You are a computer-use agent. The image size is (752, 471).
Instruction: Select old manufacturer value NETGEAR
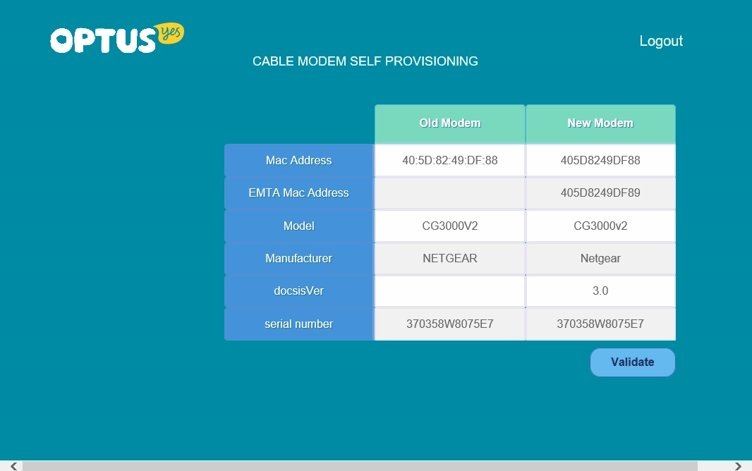pos(450,258)
